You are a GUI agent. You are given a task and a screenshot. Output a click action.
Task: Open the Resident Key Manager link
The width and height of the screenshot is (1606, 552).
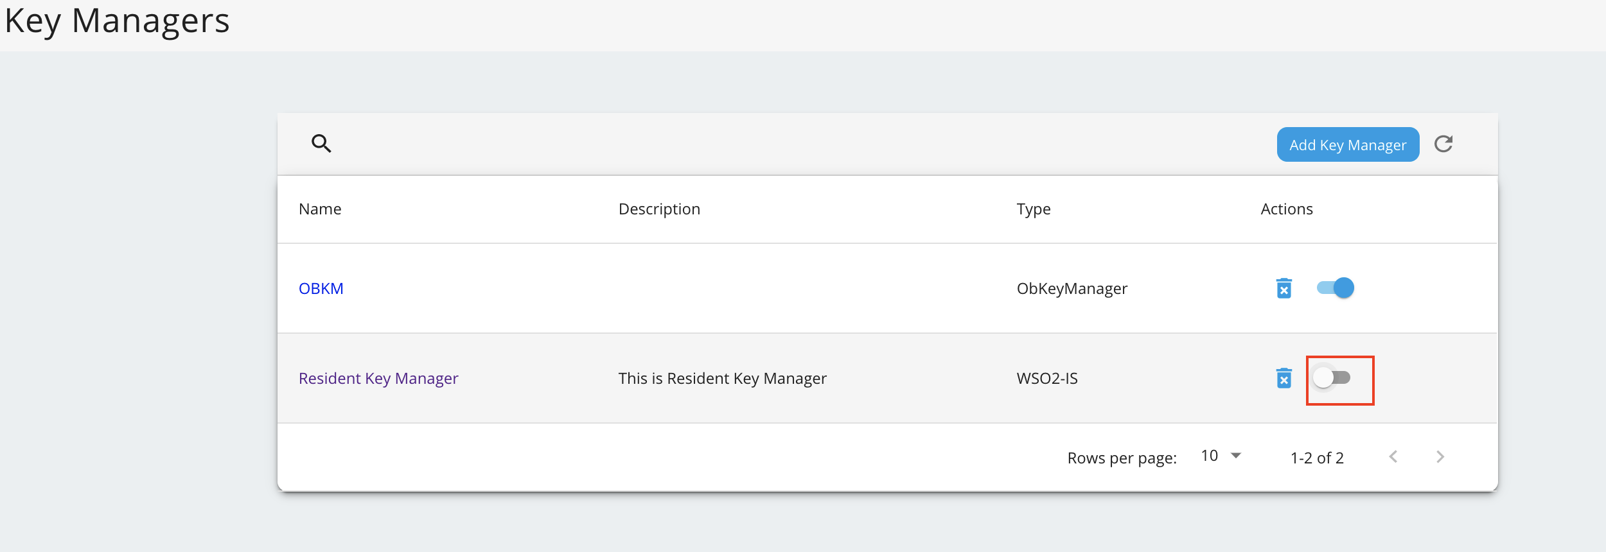[x=378, y=378]
